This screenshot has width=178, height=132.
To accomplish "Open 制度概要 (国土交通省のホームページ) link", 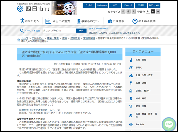I will pyautogui.click(x=40, y=110).
